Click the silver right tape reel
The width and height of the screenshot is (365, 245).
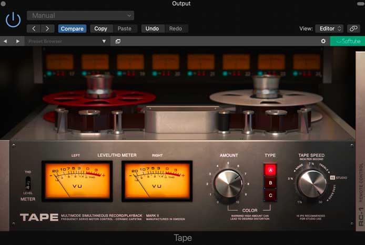[266, 98]
